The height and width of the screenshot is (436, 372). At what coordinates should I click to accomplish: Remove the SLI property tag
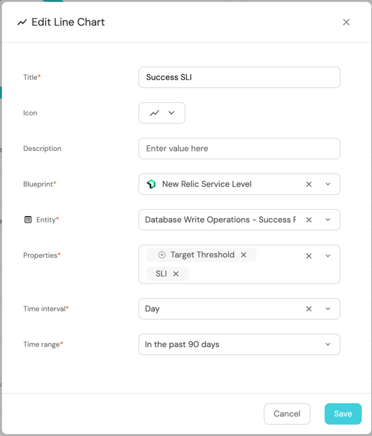pyautogui.click(x=176, y=274)
